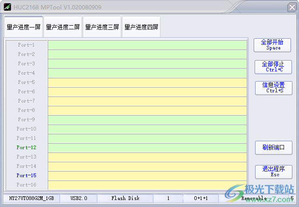Select the Port-10 label
This screenshot has height=207, width=299.
[x=26, y=129]
